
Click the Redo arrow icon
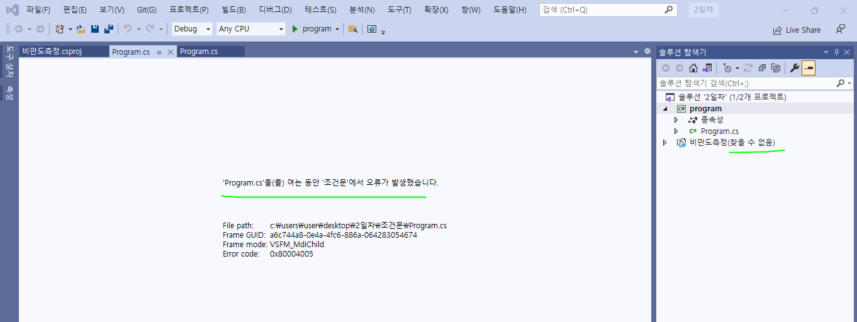[150, 29]
